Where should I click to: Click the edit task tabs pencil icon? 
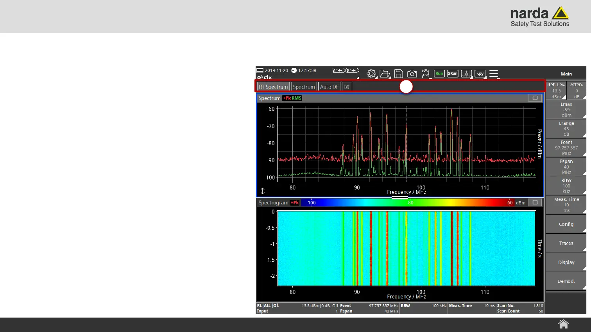click(347, 87)
